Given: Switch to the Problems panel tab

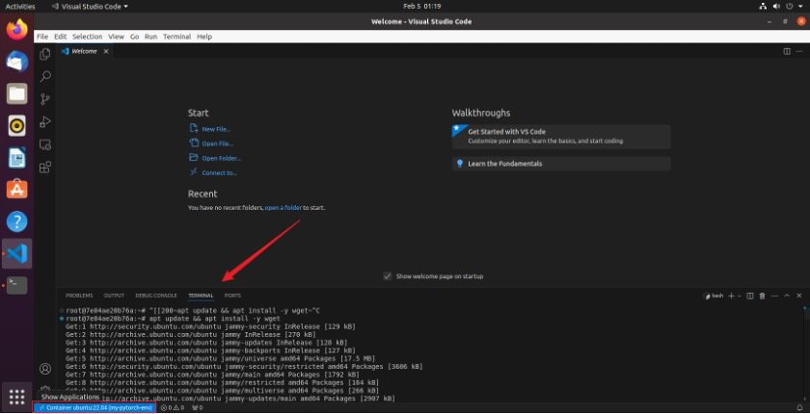Looking at the screenshot, I should (79, 296).
